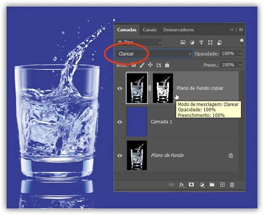Create a new layer
The height and width of the screenshot is (215, 264).
tap(222, 184)
